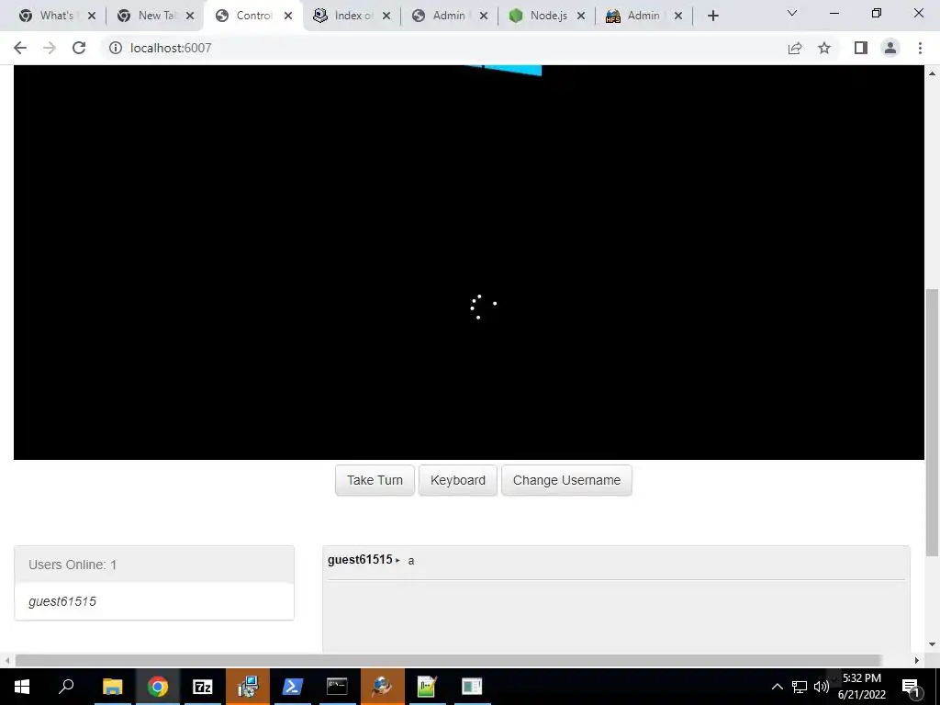Focus the localhost:6007 address bar
Image resolution: width=940 pixels, height=705 pixels.
443,48
